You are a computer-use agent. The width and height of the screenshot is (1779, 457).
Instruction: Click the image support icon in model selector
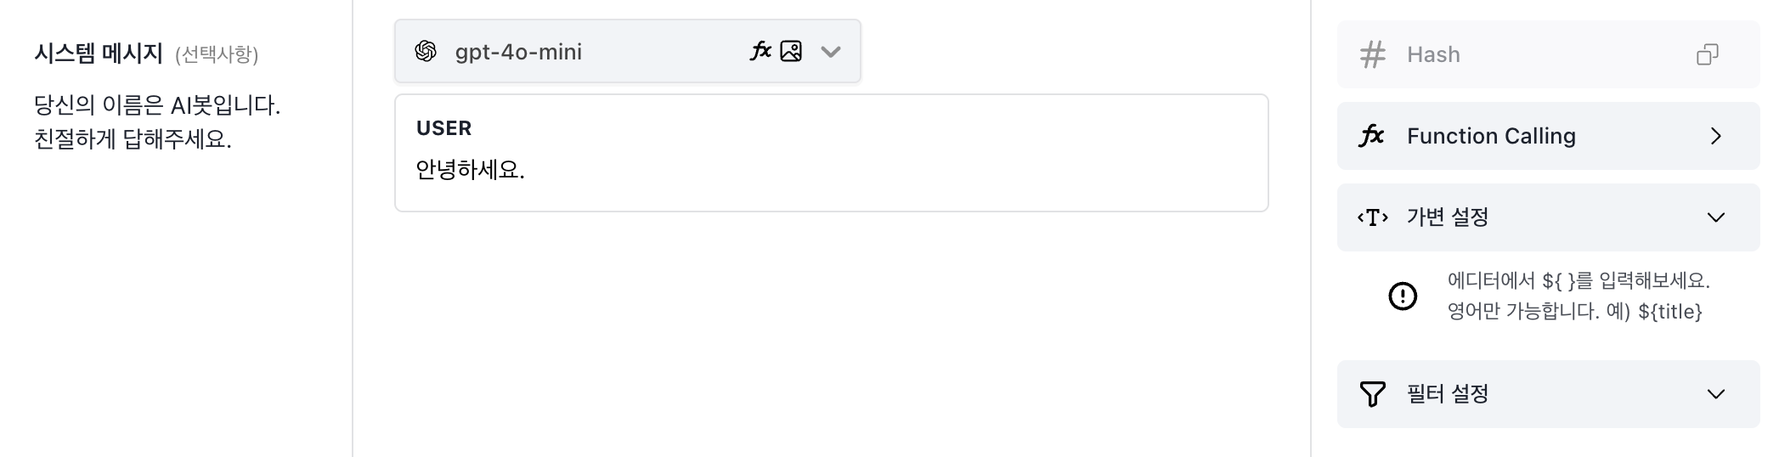(x=791, y=51)
